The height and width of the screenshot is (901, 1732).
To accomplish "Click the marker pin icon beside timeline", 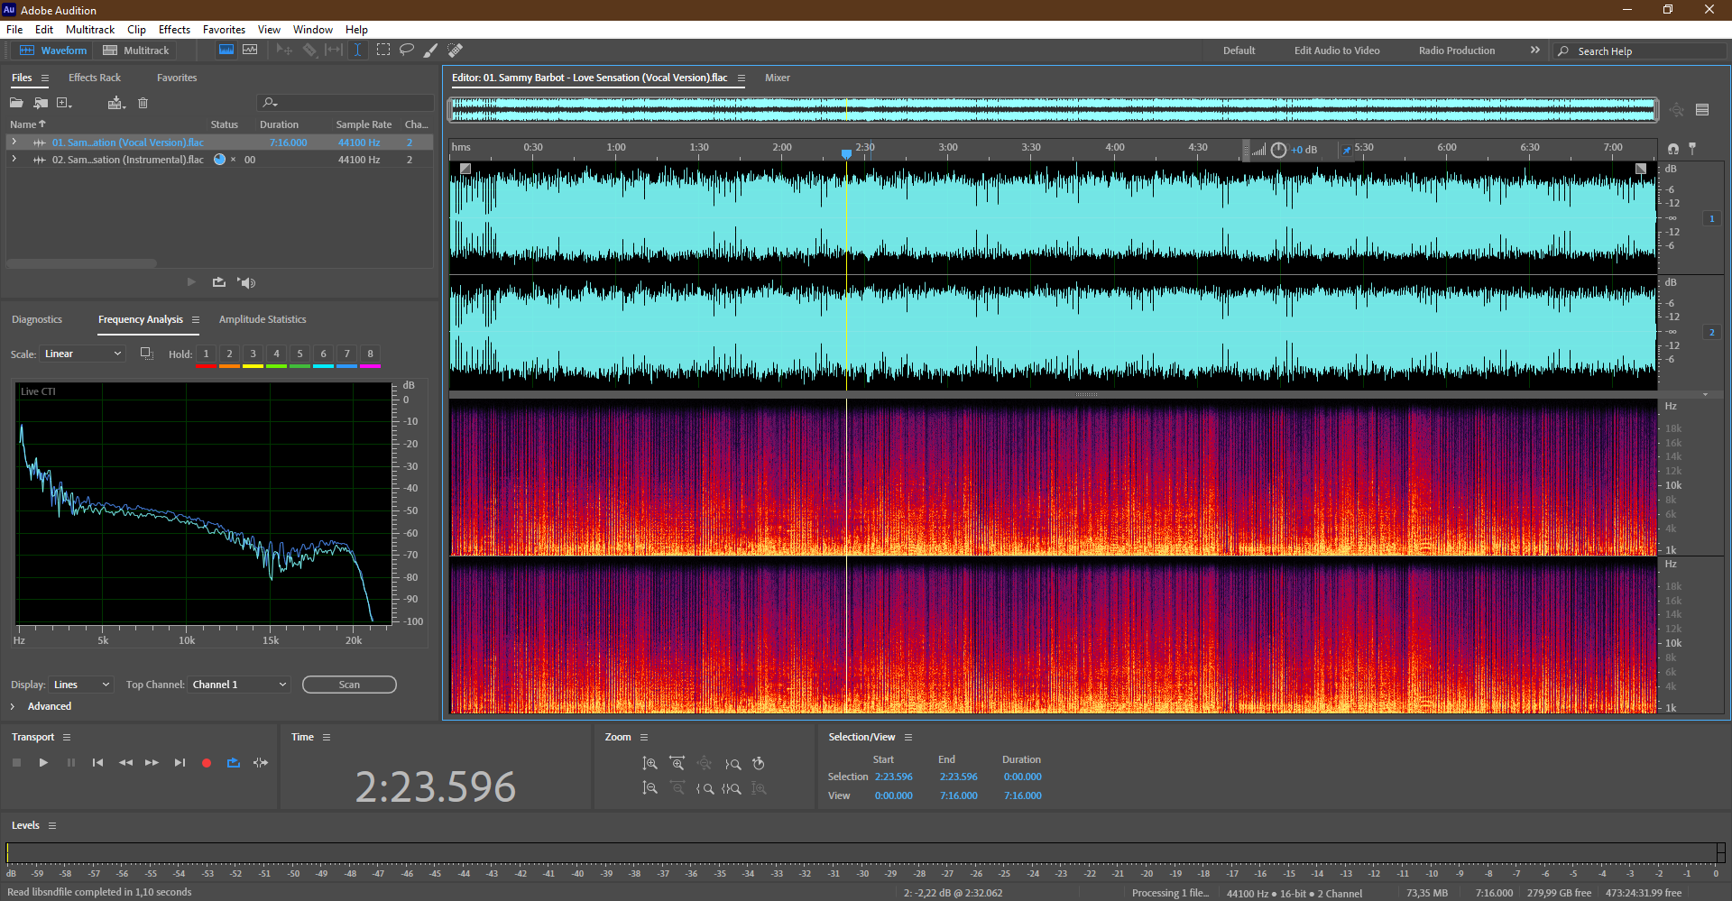I will (1692, 148).
